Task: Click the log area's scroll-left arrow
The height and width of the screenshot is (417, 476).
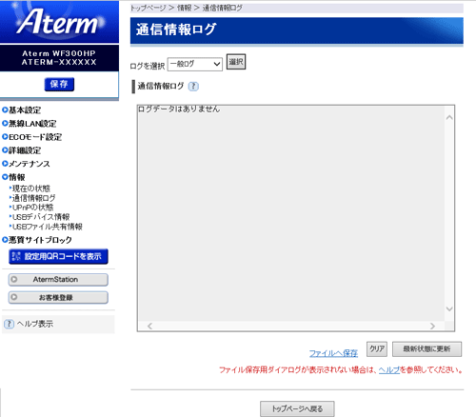Action: [x=150, y=326]
